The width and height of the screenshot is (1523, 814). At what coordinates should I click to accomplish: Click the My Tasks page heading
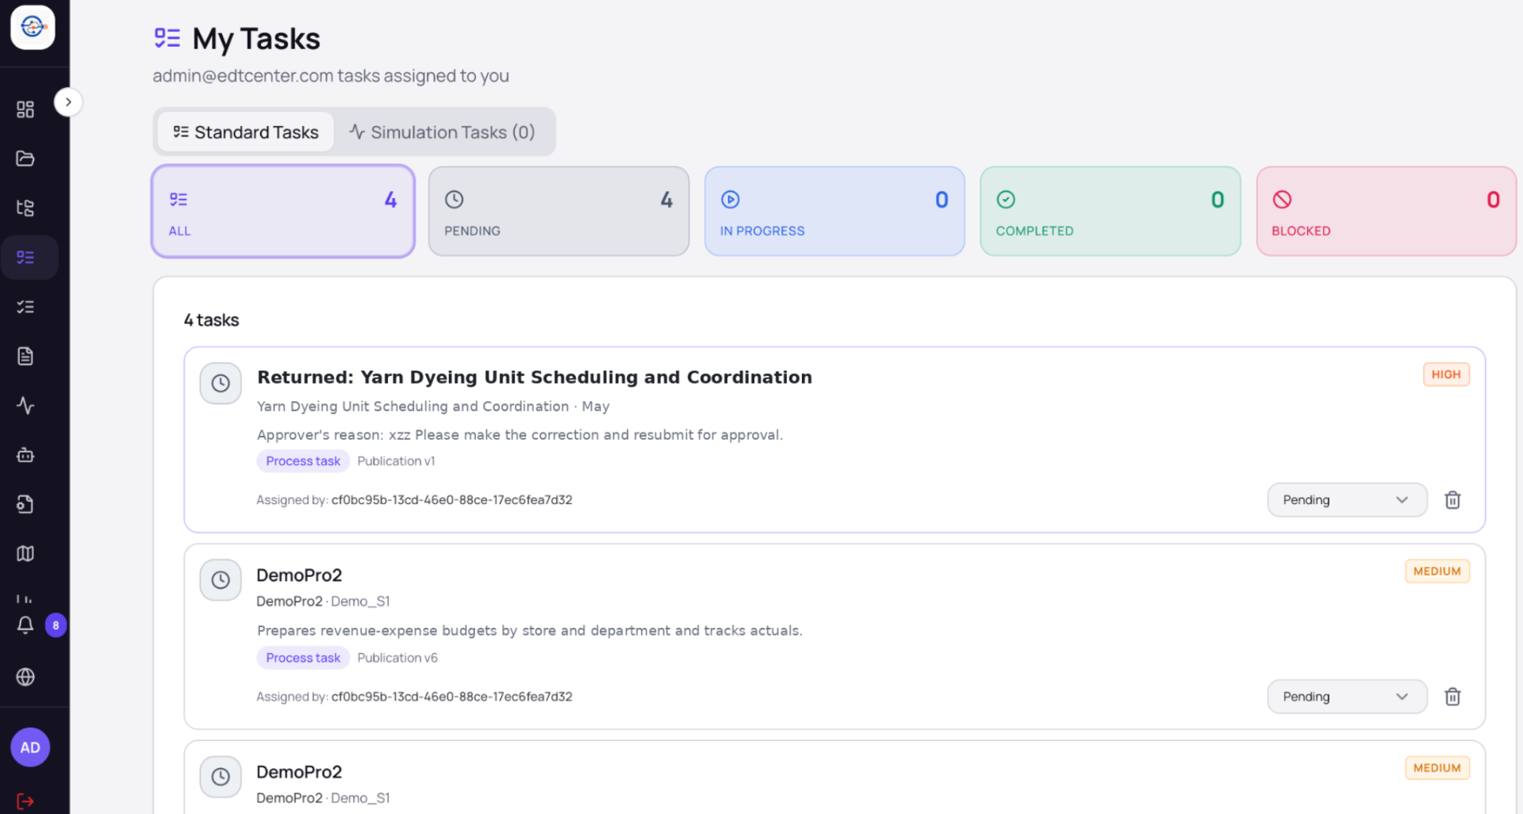(256, 39)
